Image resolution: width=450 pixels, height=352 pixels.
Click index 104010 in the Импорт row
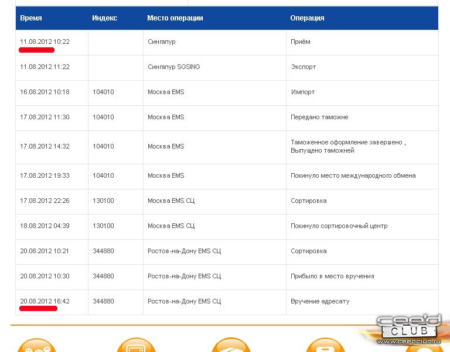tap(103, 92)
